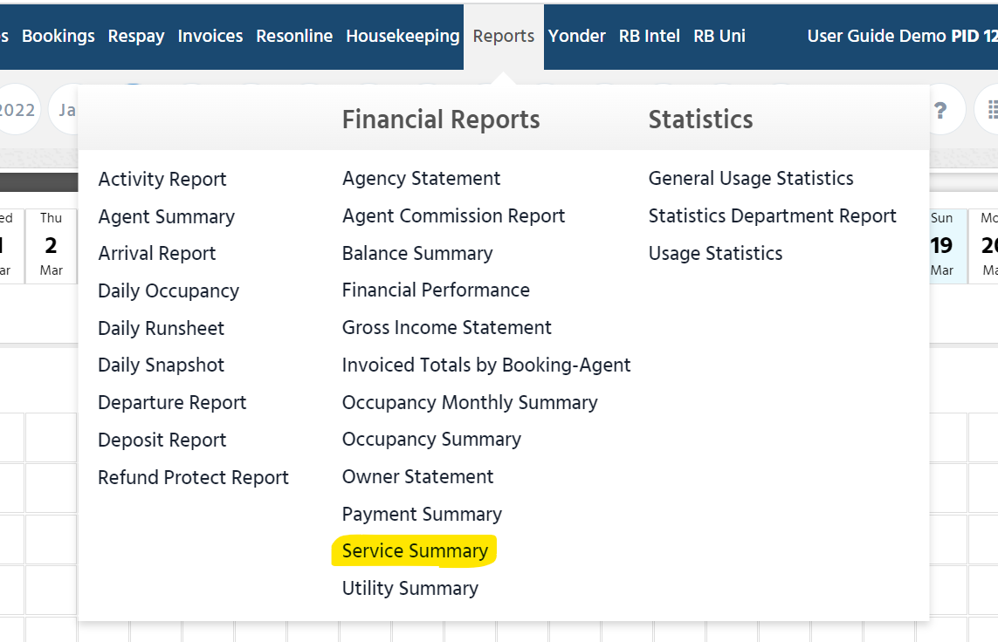This screenshot has height=642, width=998.
Task: Open the Invoices navigation tab
Action: coord(210,37)
